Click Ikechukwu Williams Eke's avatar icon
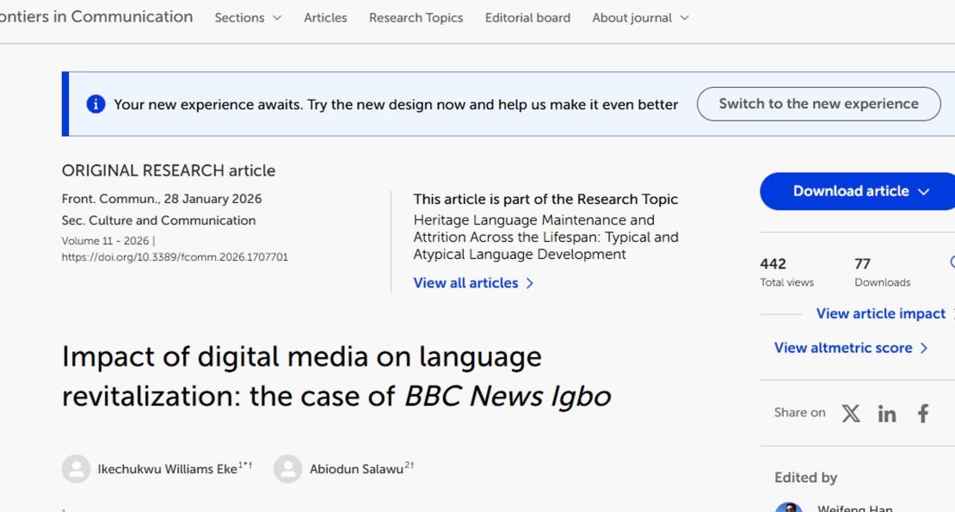The image size is (955, 512). click(x=77, y=468)
